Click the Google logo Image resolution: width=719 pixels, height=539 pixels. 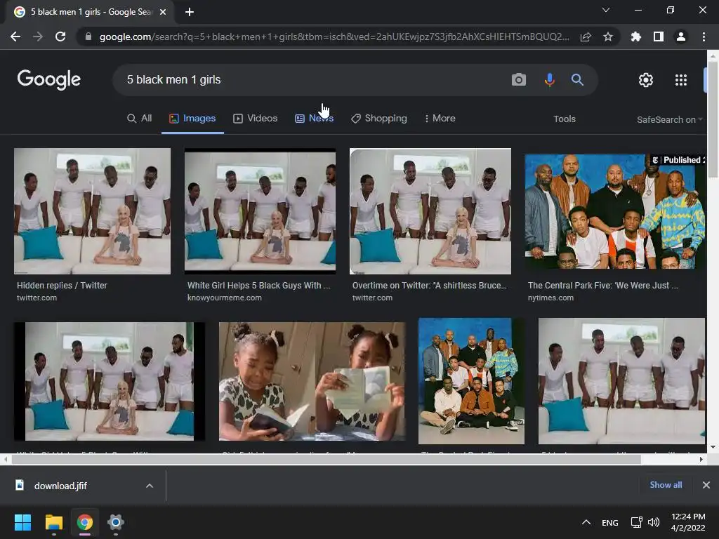pos(49,80)
